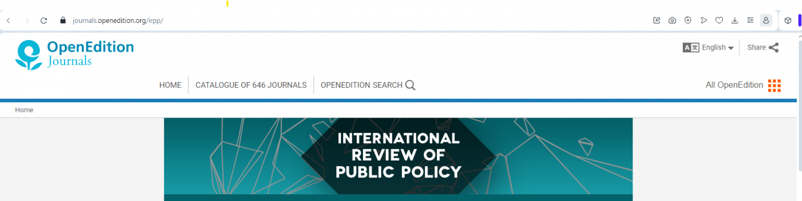Reload the page with the refresh icon

(44, 20)
